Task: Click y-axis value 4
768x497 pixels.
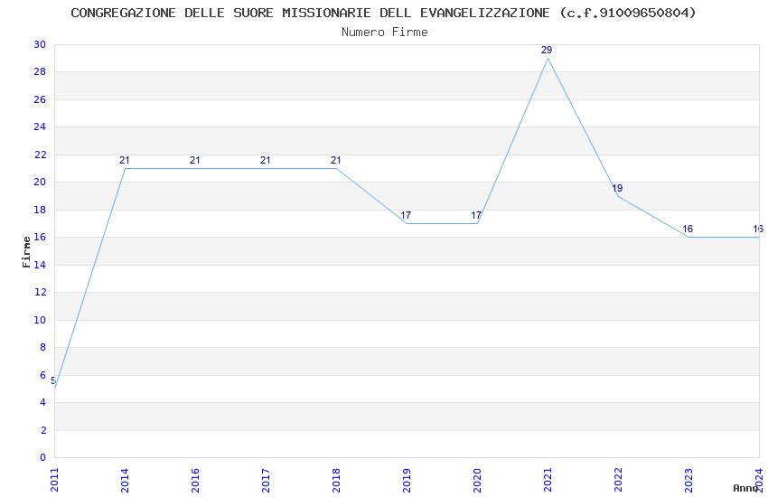Action: (43, 402)
